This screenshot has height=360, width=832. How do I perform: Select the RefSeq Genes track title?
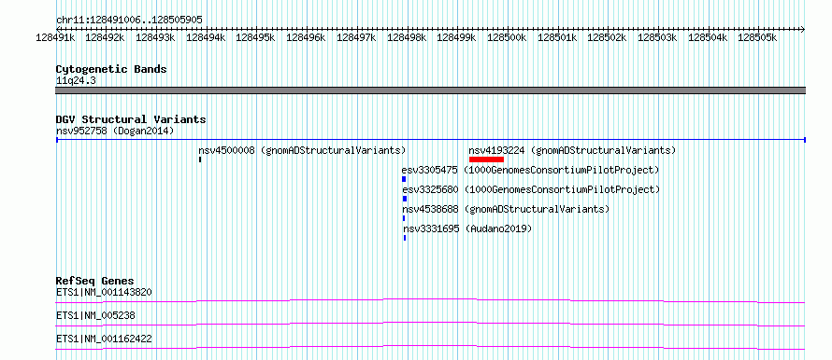point(95,281)
